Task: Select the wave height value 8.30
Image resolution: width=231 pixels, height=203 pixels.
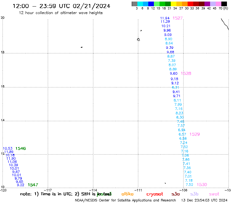Action: pos(180,117)
